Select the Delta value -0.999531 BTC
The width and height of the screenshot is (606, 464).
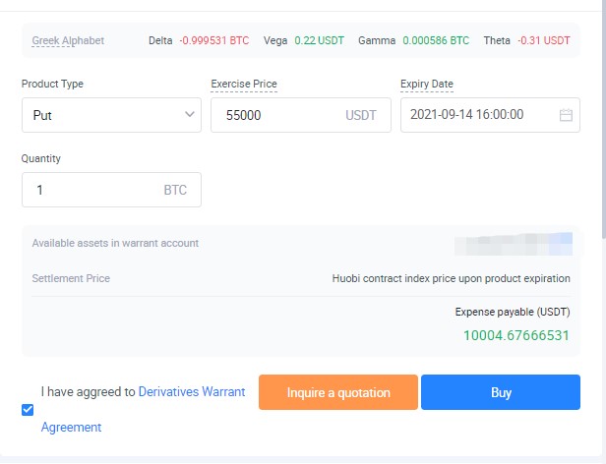tap(213, 40)
